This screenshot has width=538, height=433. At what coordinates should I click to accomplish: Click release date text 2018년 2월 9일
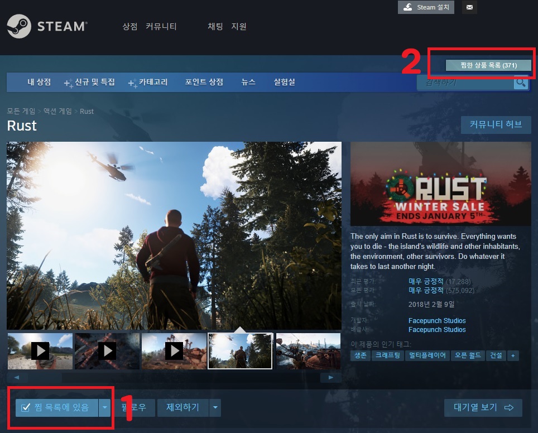point(431,304)
